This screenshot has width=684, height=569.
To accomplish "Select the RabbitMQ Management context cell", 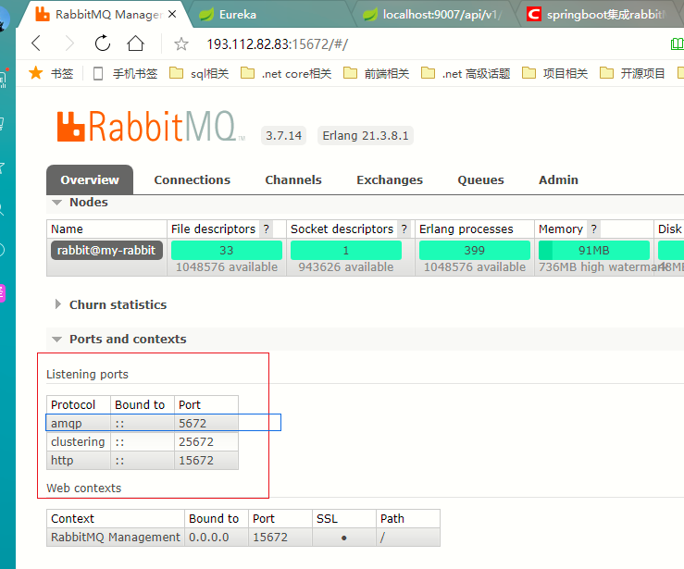I will pyautogui.click(x=116, y=538).
